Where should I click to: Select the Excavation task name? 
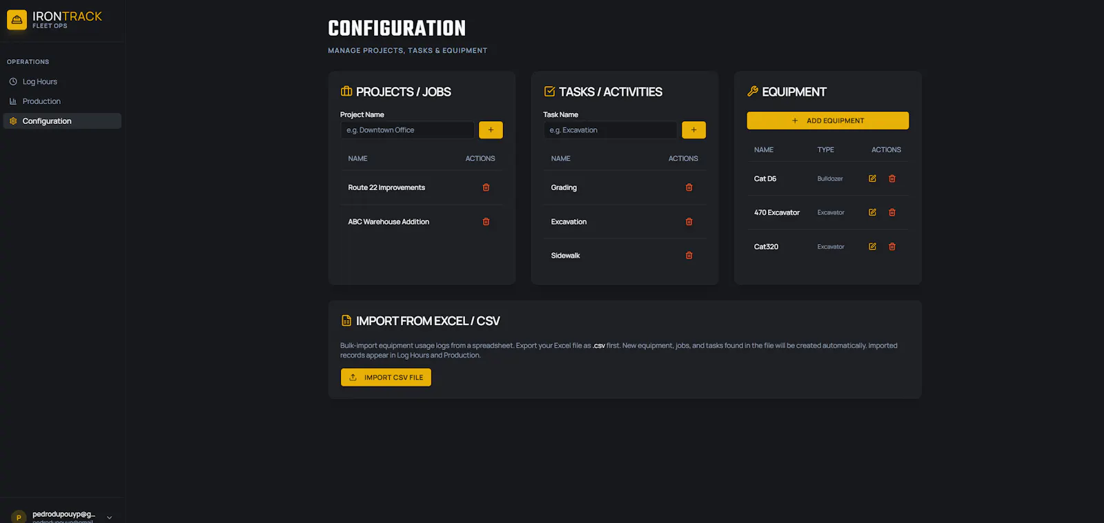(569, 222)
